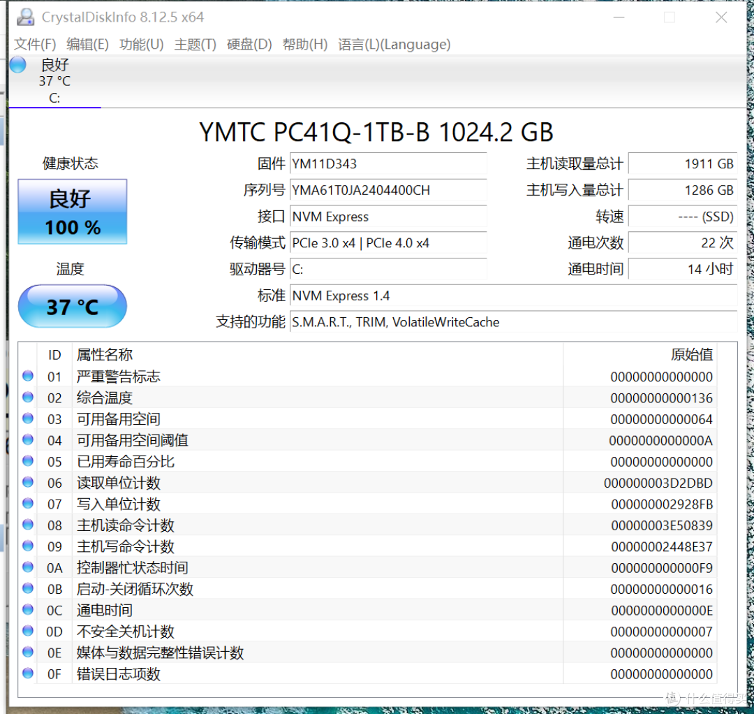Click the status dot beside 综合温度
The image size is (754, 714).
(27, 398)
